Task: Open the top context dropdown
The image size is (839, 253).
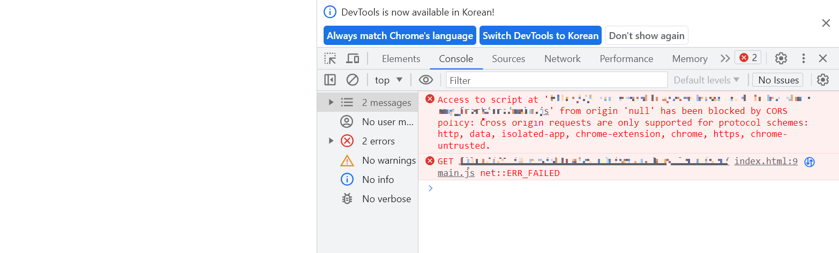Action: tap(388, 80)
